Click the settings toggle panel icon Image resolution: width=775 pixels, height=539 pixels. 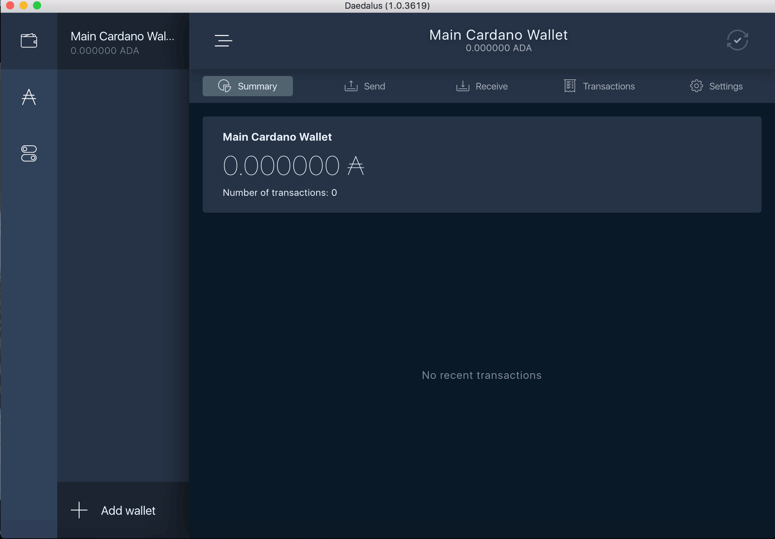[x=29, y=154]
